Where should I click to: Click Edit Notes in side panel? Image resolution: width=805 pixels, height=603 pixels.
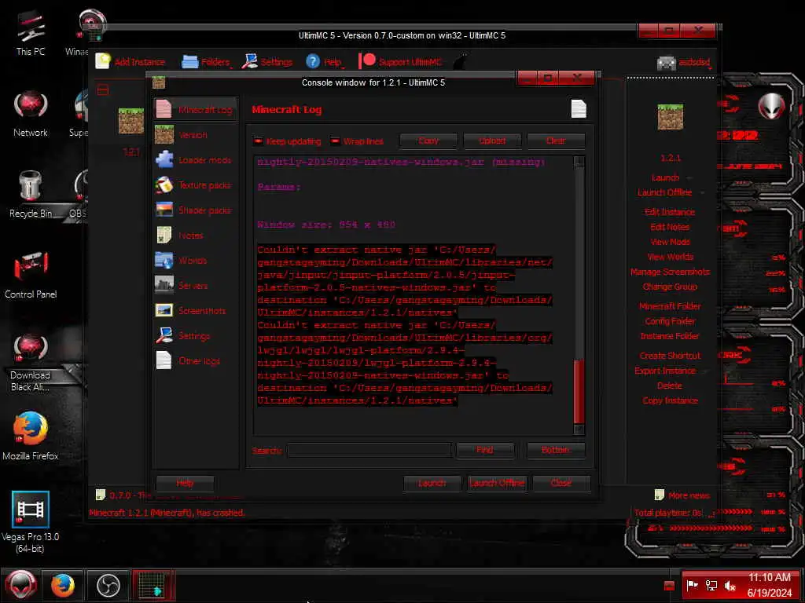pyautogui.click(x=670, y=227)
